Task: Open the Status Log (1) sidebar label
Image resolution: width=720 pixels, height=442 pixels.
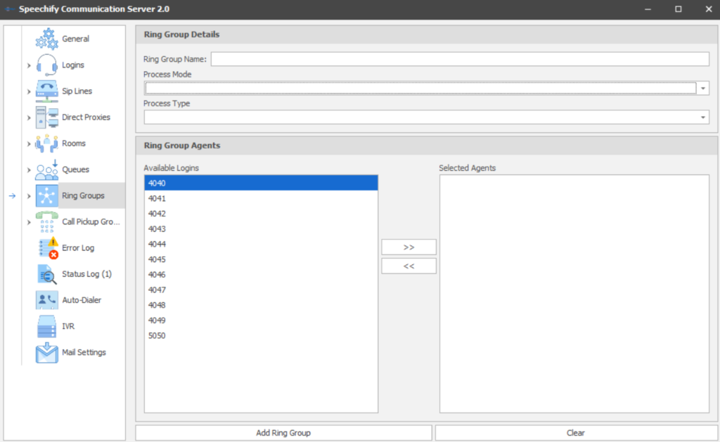Action: click(x=86, y=275)
